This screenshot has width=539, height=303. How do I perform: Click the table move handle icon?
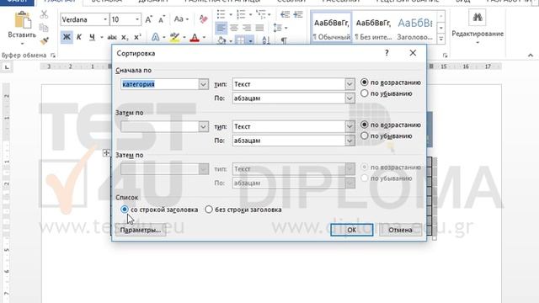pyautogui.click(x=106, y=153)
